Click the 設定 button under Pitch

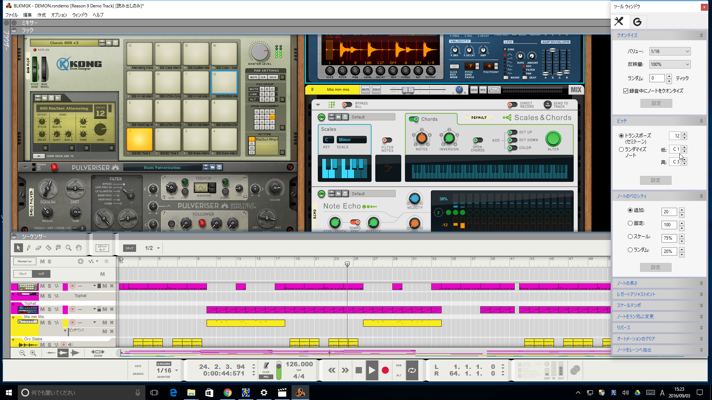pyautogui.click(x=656, y=180)
